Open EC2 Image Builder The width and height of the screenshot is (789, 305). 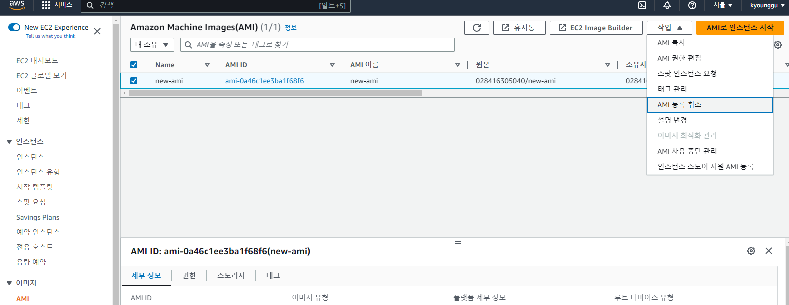point(596,28)
